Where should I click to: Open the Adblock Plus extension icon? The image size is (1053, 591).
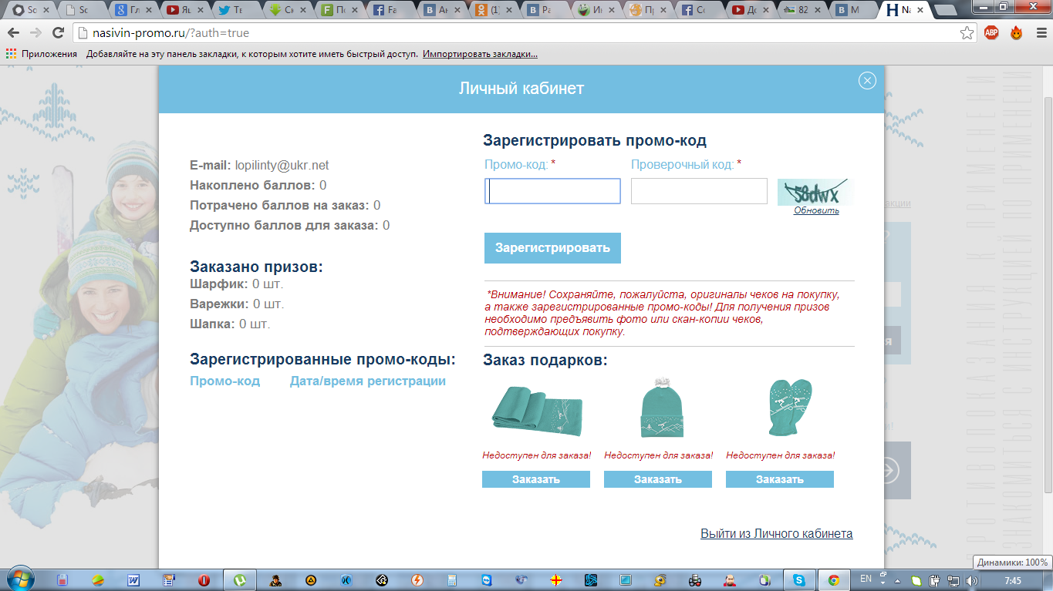[x=991, y=33]
